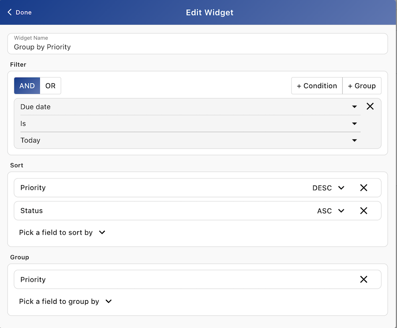Remove Priority from the Sort section
This screenshot has height=328, width=397.
tap(364, 187)
